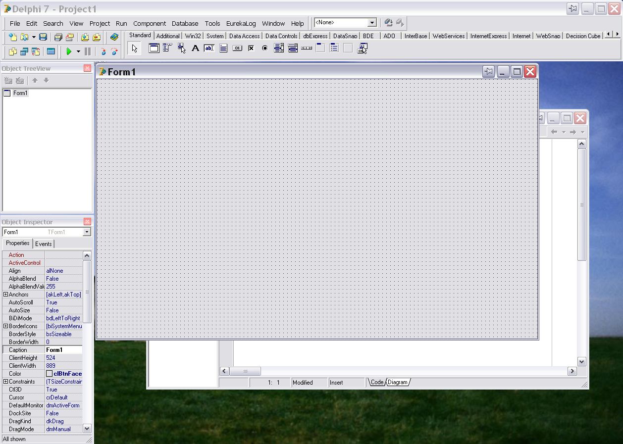Viewport: 623px width, 444px height.
Task: Click the Save toolbar icon
Action: 43,37
